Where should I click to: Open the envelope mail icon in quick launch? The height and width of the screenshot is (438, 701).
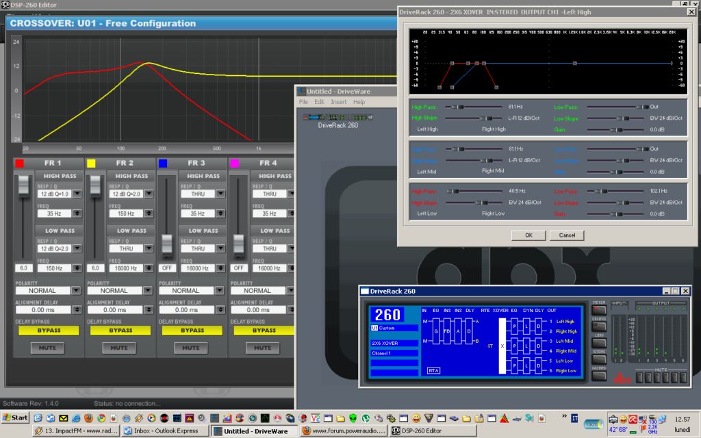(x=63, y=418)
